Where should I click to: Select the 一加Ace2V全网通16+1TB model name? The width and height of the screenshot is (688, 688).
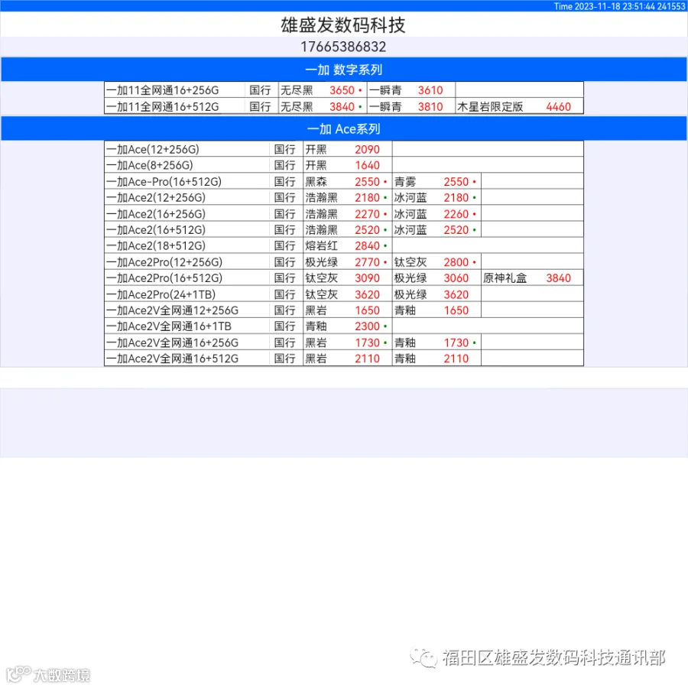[169, 326]
